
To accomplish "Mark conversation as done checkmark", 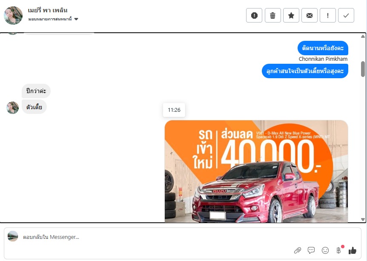I will click(x=346, y=15).
